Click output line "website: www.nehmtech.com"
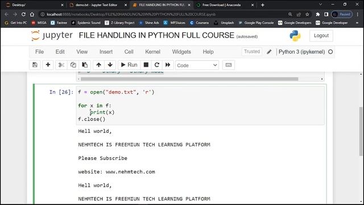This screenshot has height=205, width=364. pos(117,172)
